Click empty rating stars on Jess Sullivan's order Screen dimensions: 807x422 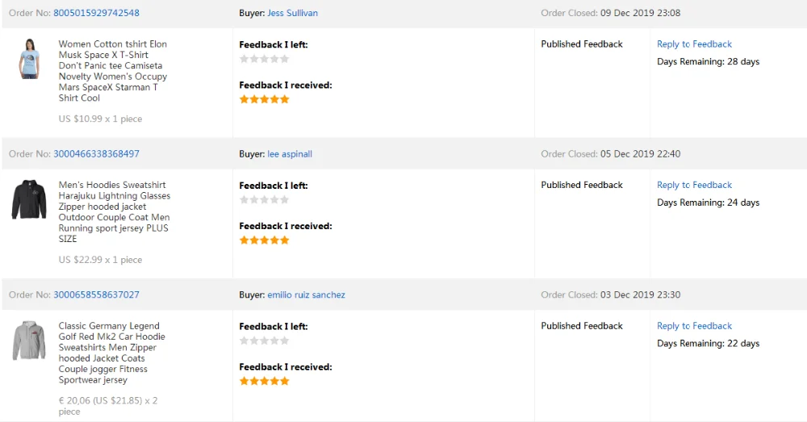click(264, 59)
